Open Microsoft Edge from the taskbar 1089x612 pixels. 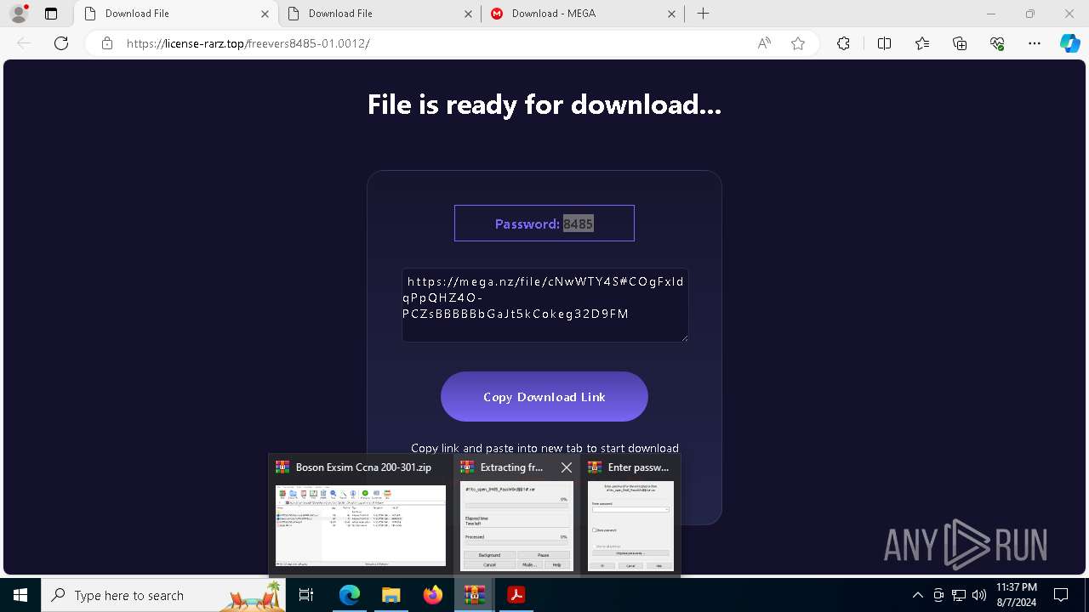pyautogui.click(x=350, y=595)
